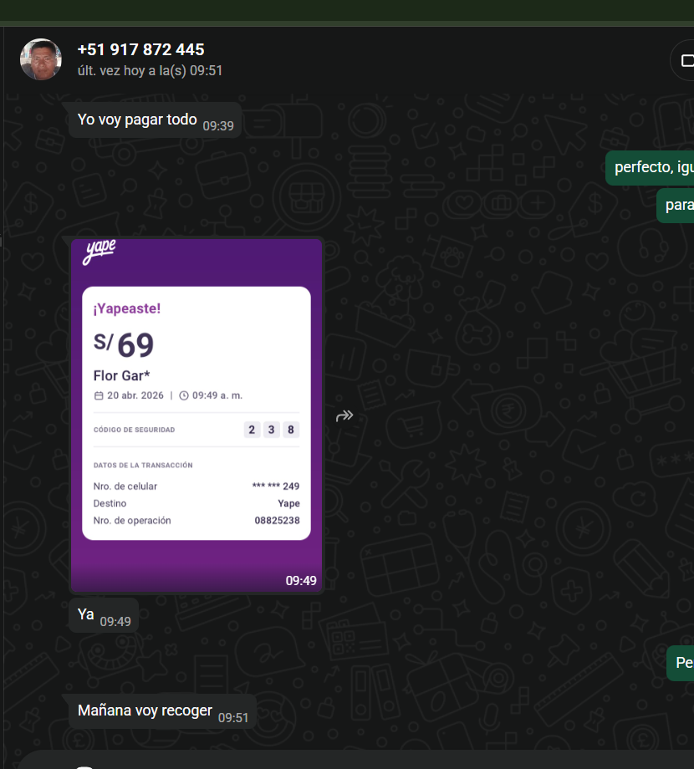Viewport: 694px width, 769px height.
Task: Click the "¡Yapeaste!" heading in the receipt
Action: [x=127, y=308]
